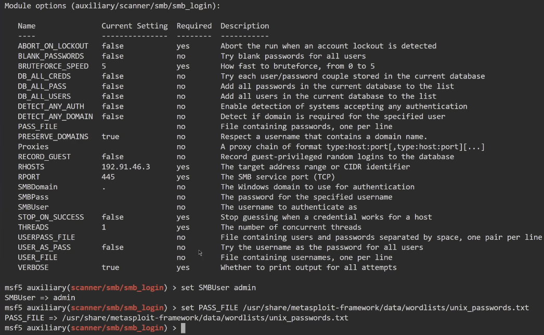Click the THREADS option name

click(x=33, y=227)
